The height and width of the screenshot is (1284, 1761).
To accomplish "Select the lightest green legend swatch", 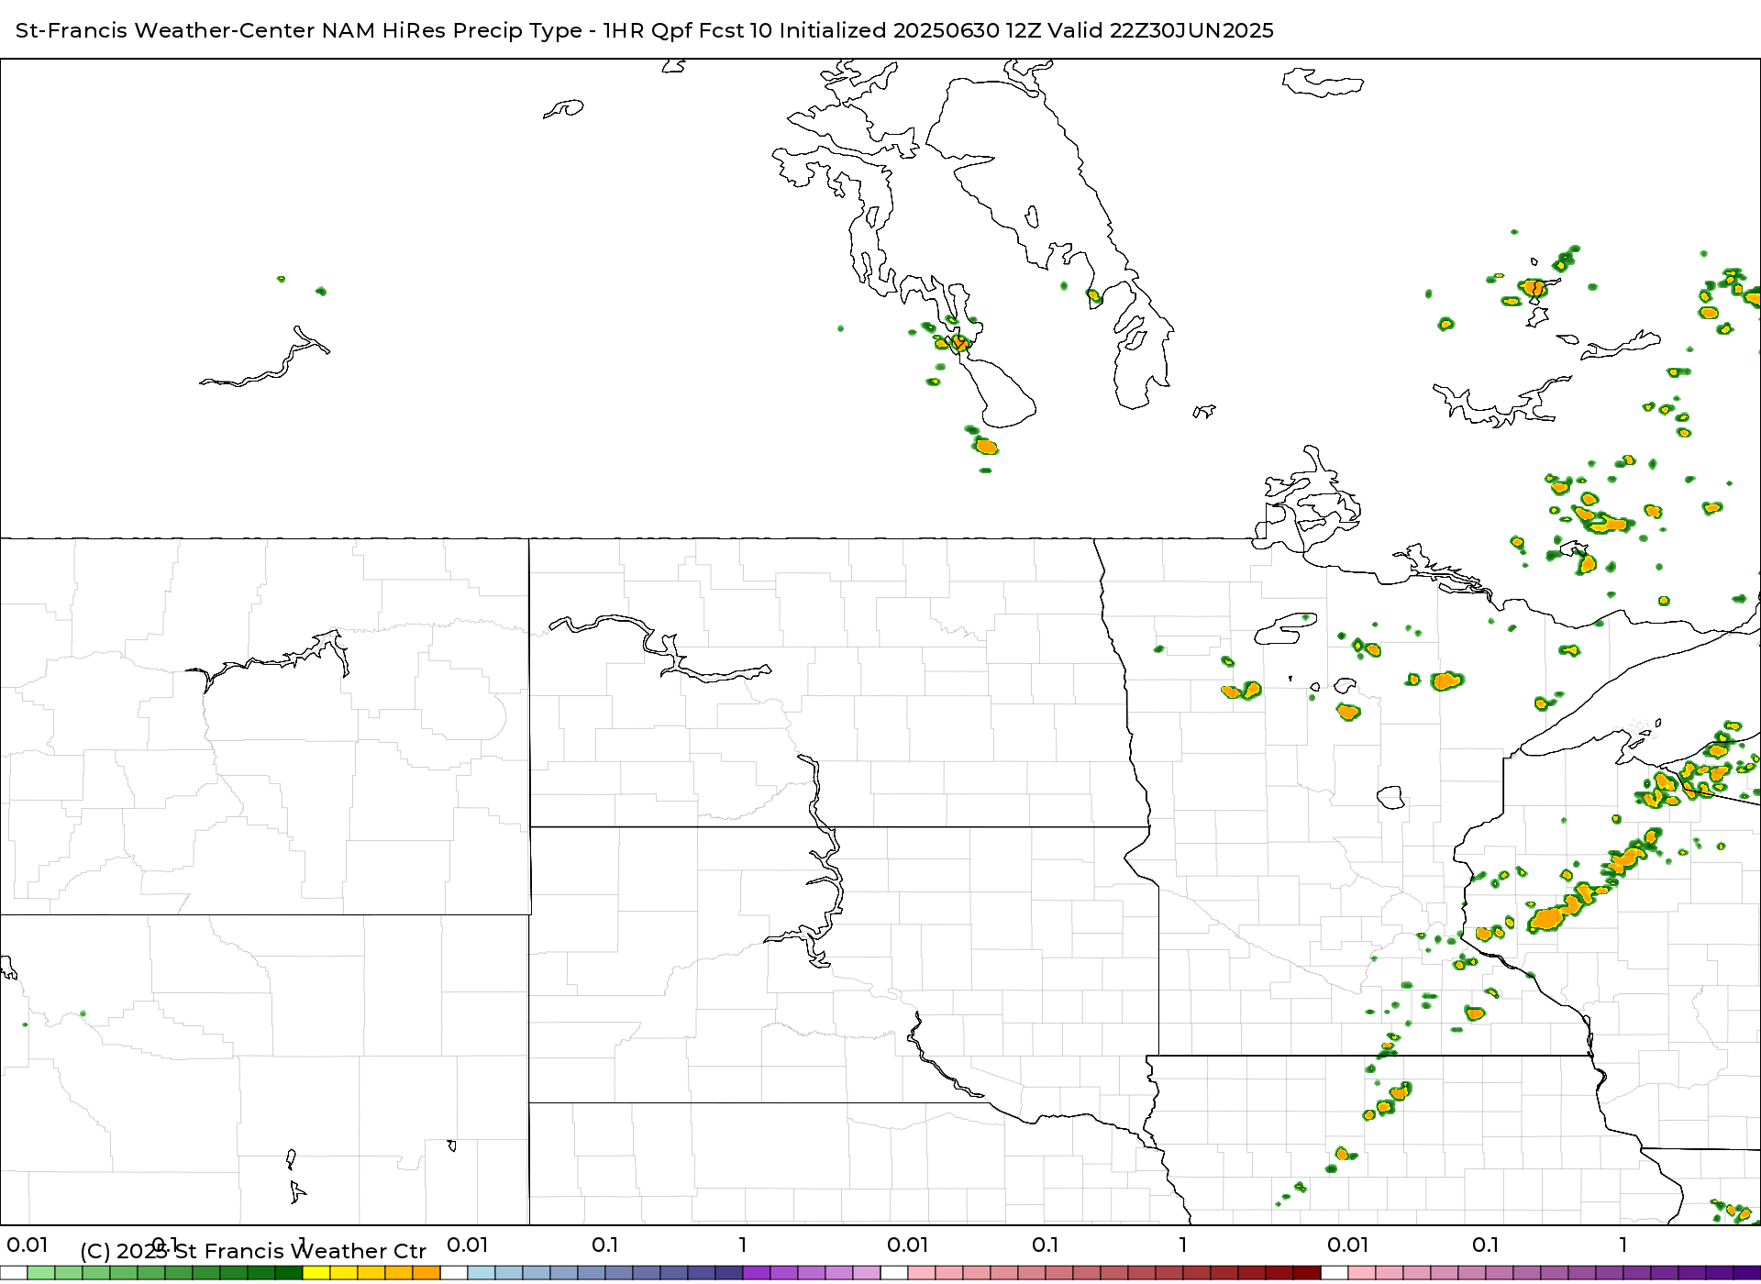I will pyautogui.click(x=41, y=1273).
